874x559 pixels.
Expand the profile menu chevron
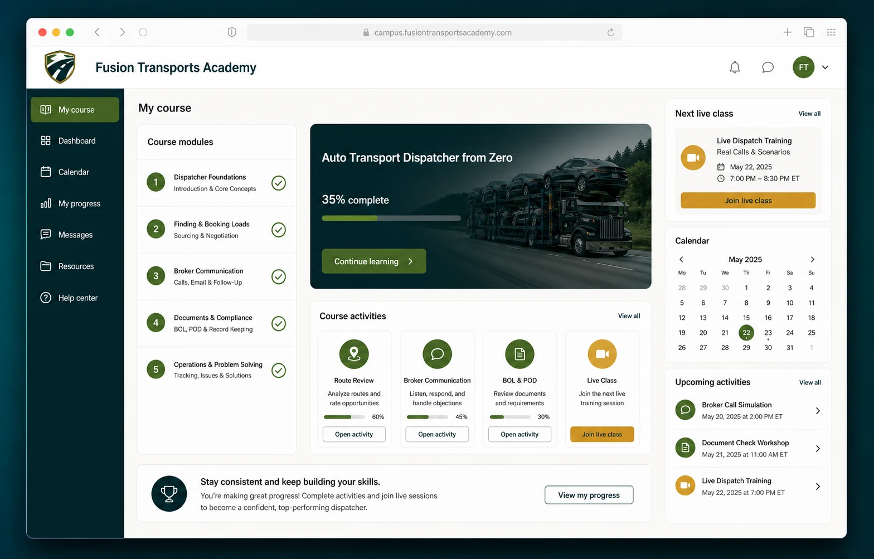pyautogui.click(x=825, y=67)
